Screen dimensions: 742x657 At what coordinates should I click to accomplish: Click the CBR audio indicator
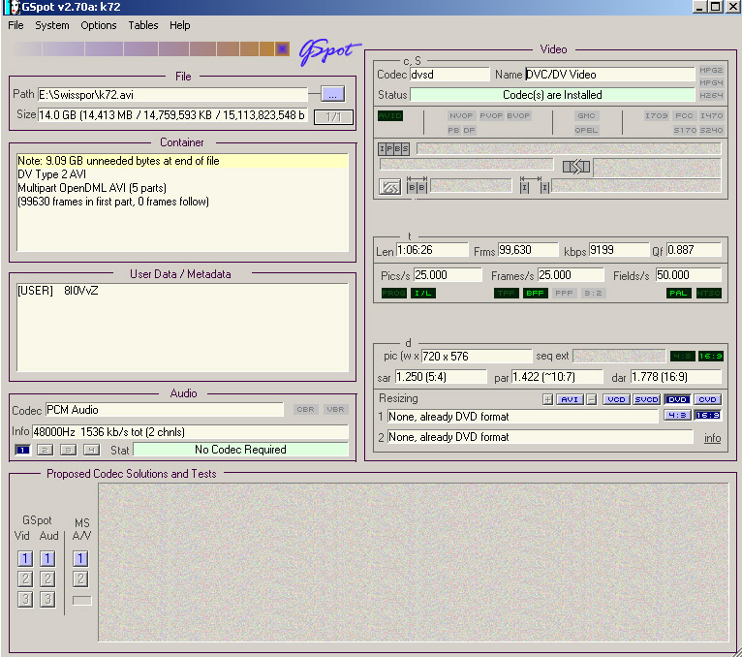(x=305, y=410)
